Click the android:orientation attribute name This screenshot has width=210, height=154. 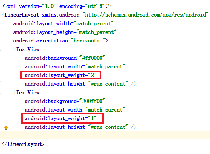(x=41, y=41)
